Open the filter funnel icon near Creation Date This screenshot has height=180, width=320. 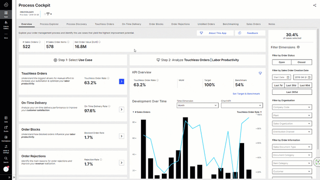tap(48, 14)
